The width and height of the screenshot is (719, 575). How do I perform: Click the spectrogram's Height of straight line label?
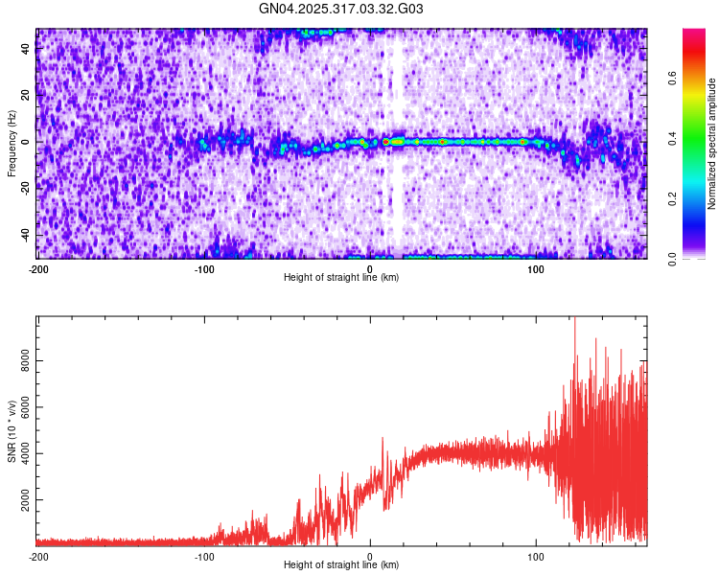tap(341, 277)
